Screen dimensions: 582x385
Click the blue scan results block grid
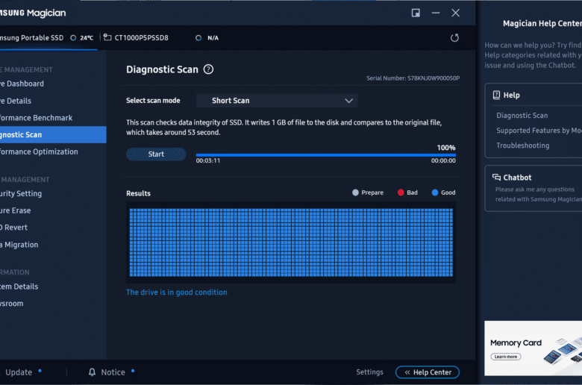(x=291, y=242)
